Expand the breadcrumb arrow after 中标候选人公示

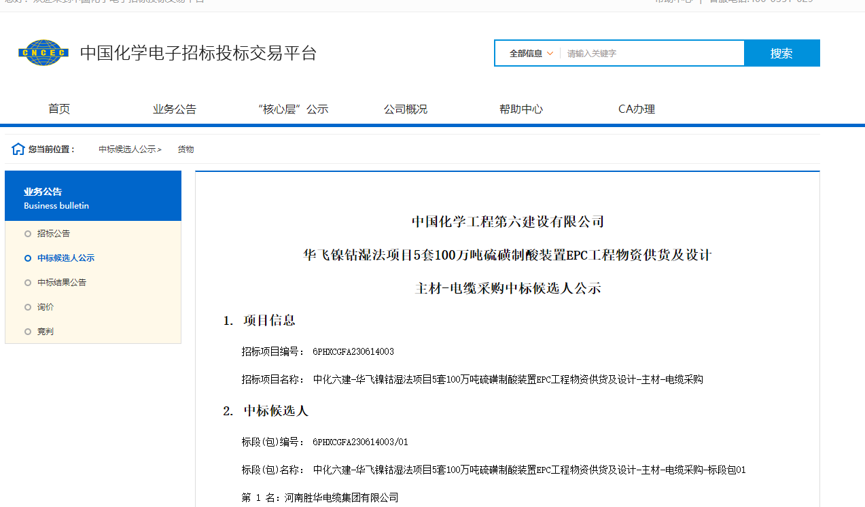160,149
